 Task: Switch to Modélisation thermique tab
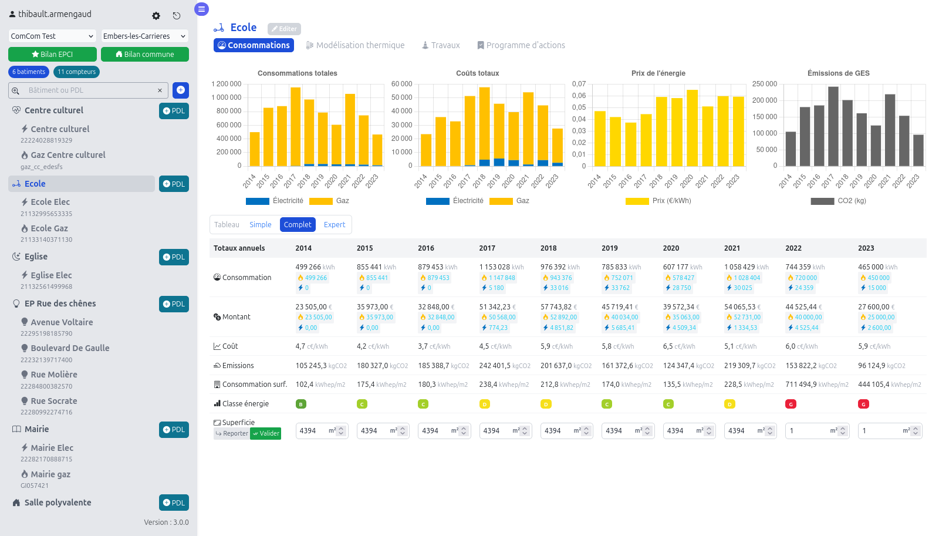point(355,45)
